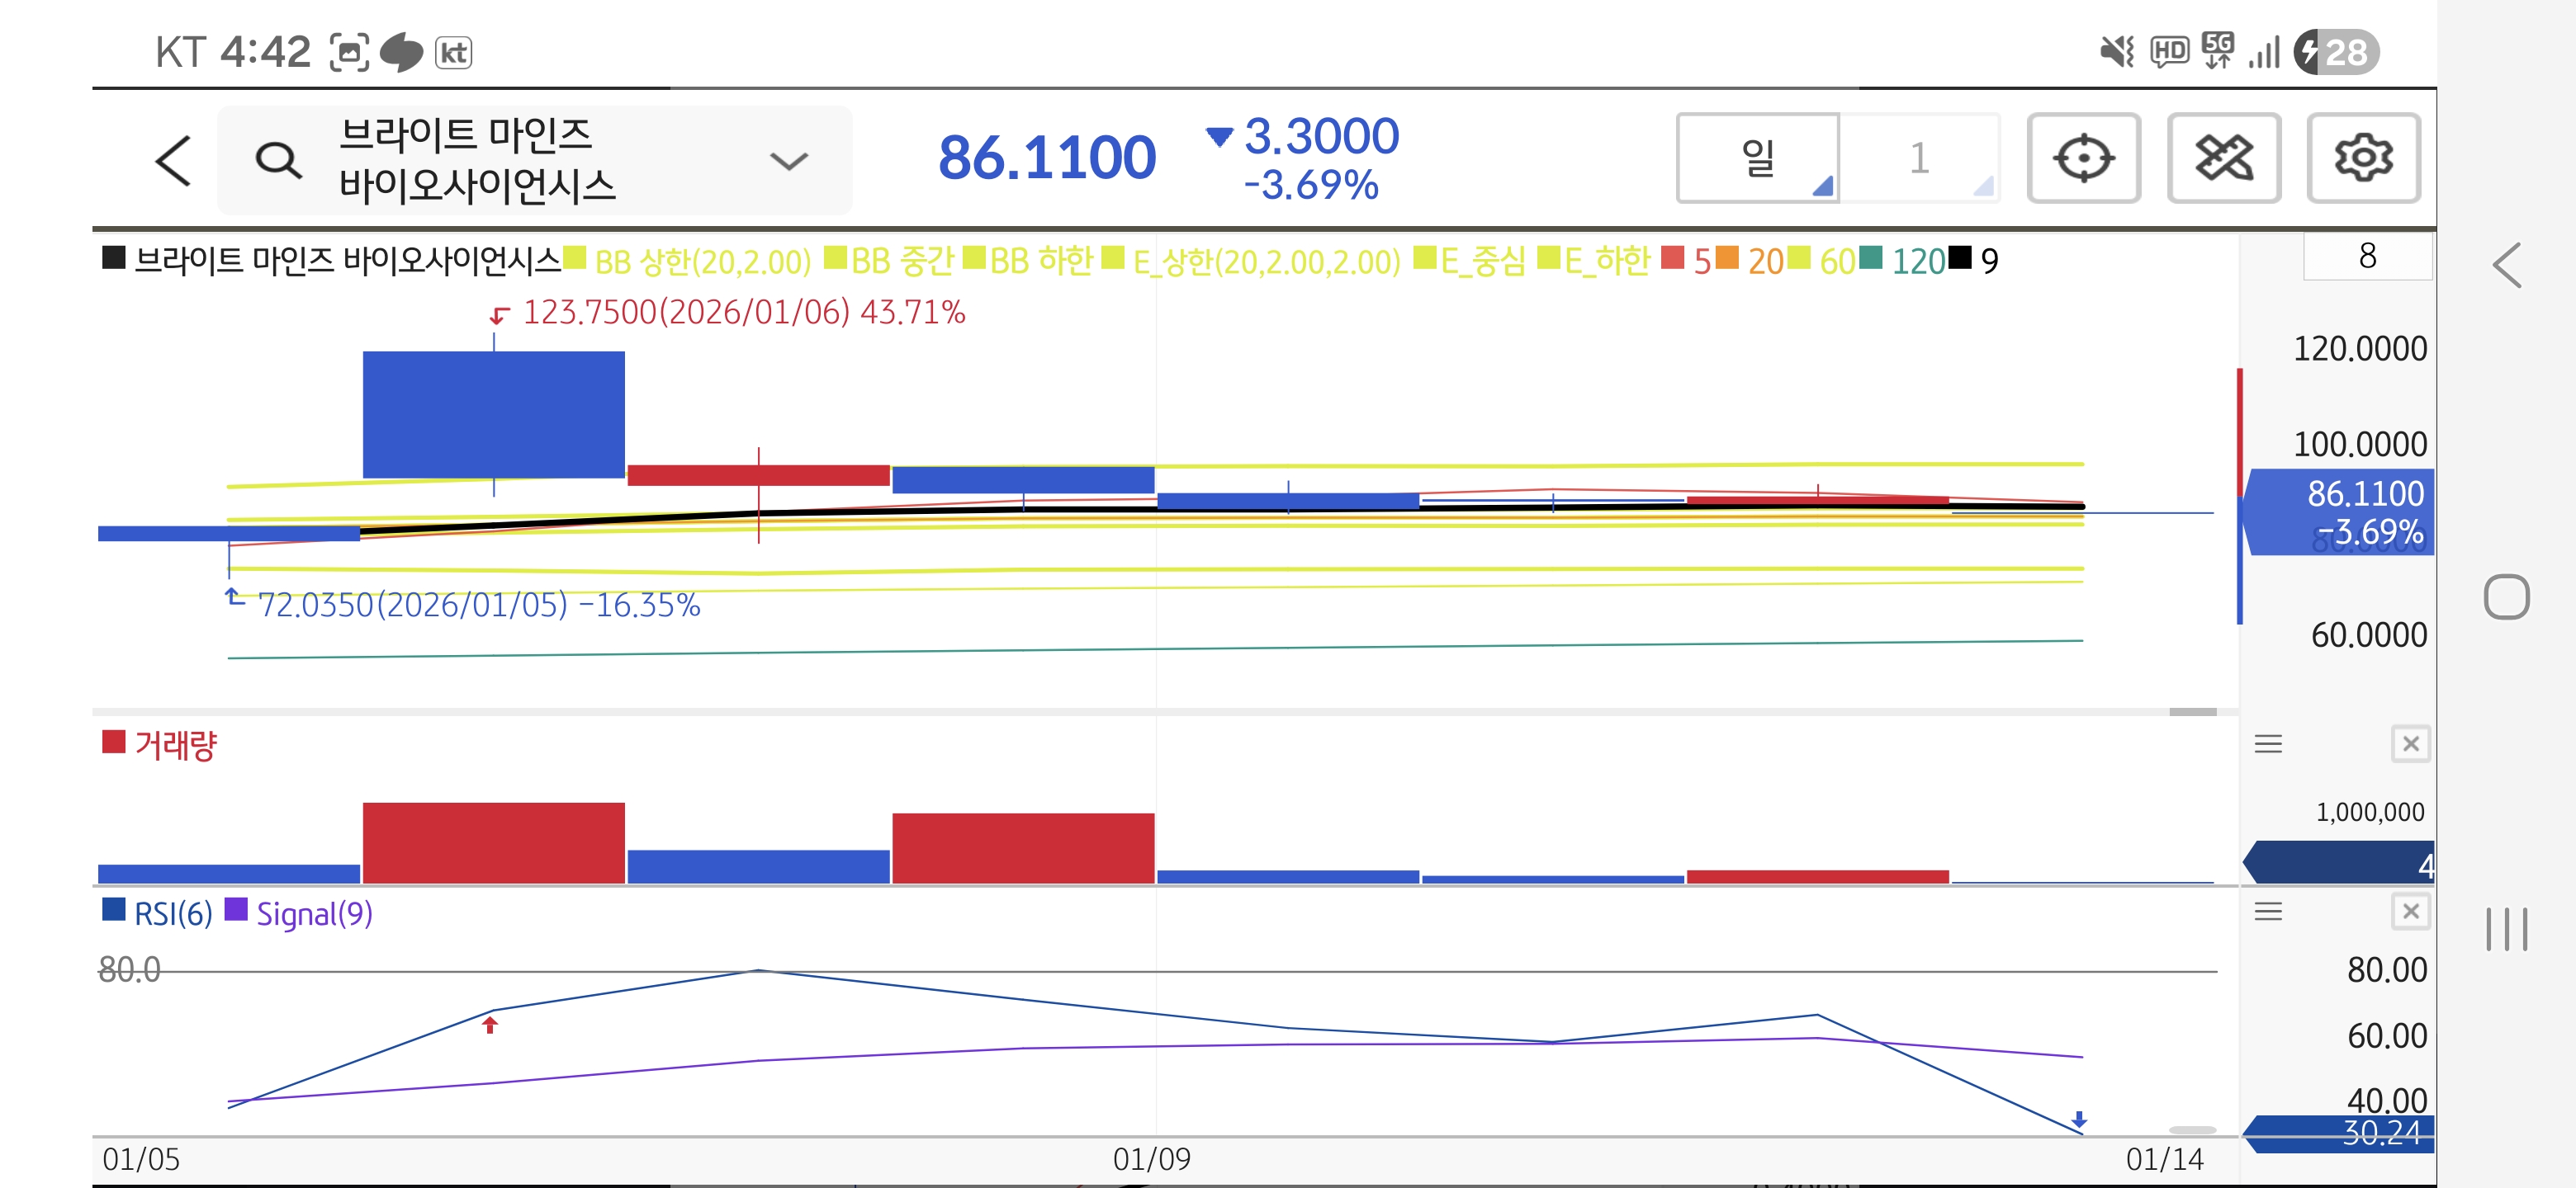The image size is (2576, 1188).
Task: Open the 일 period dropdown
Action: pos(1757,158)
